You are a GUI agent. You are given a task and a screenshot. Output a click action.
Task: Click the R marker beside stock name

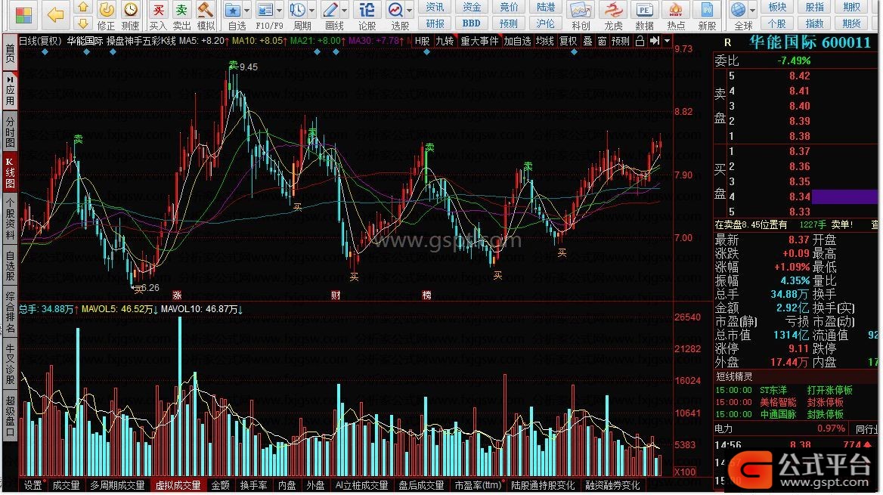727,42
